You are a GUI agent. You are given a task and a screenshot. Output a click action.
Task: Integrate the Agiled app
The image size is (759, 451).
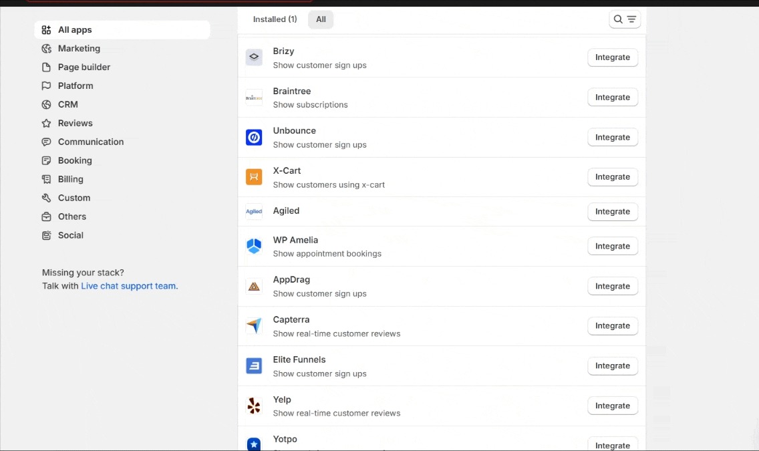coord(612,211)
